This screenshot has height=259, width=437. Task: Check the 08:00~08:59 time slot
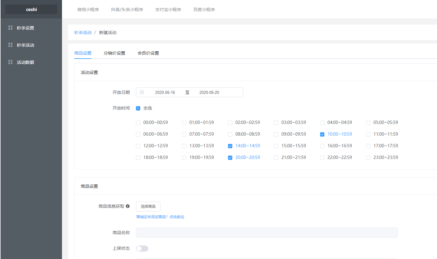point(230,134)
